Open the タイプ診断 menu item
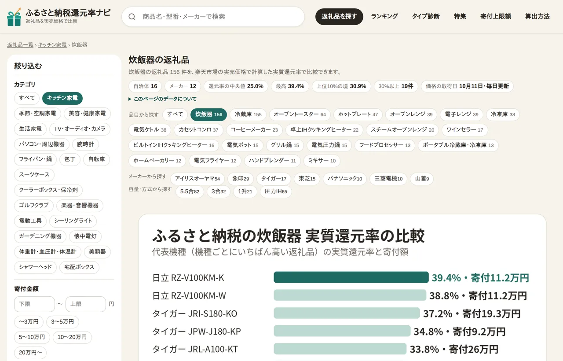Image resolution: width=563 pixels, height=361 pixels. [426, 16]
